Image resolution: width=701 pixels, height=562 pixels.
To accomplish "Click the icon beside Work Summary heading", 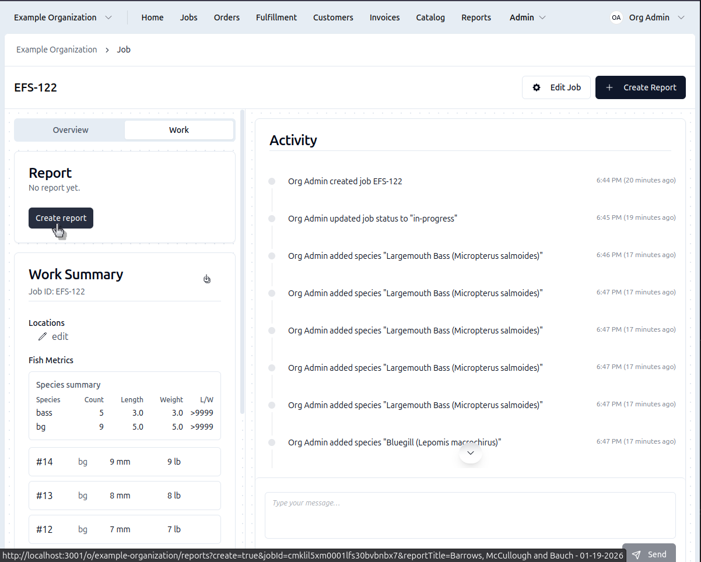I will pos(207,279).
